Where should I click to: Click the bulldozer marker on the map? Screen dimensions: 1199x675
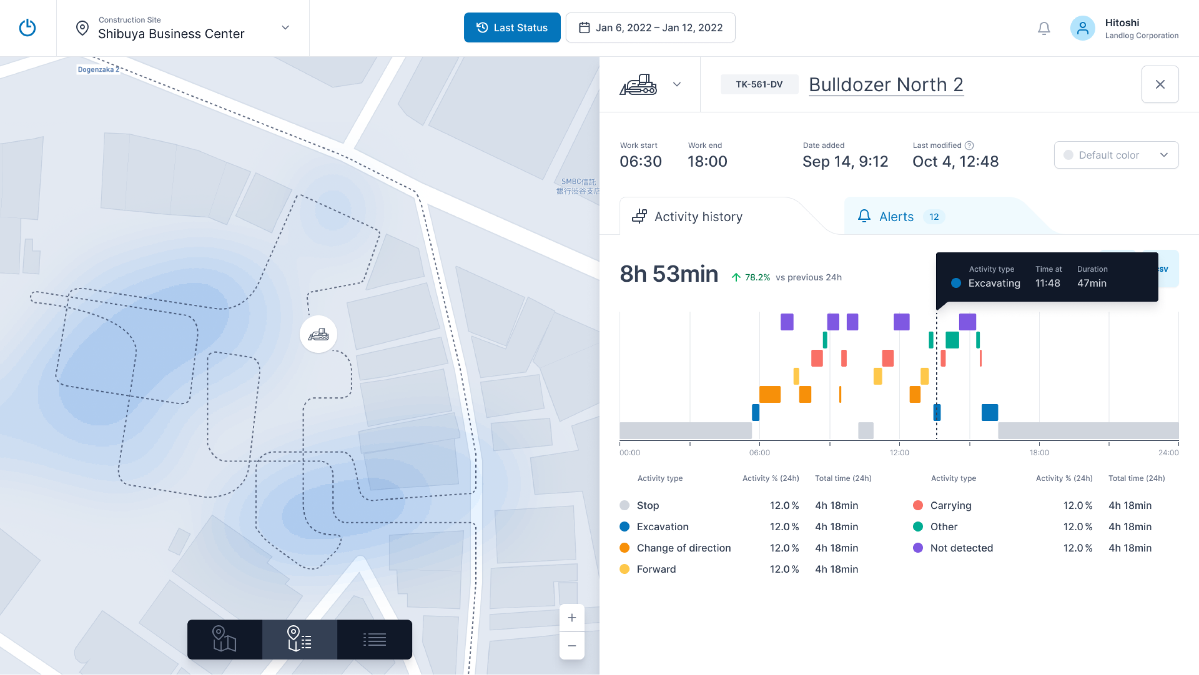click(x=318, y=334)
